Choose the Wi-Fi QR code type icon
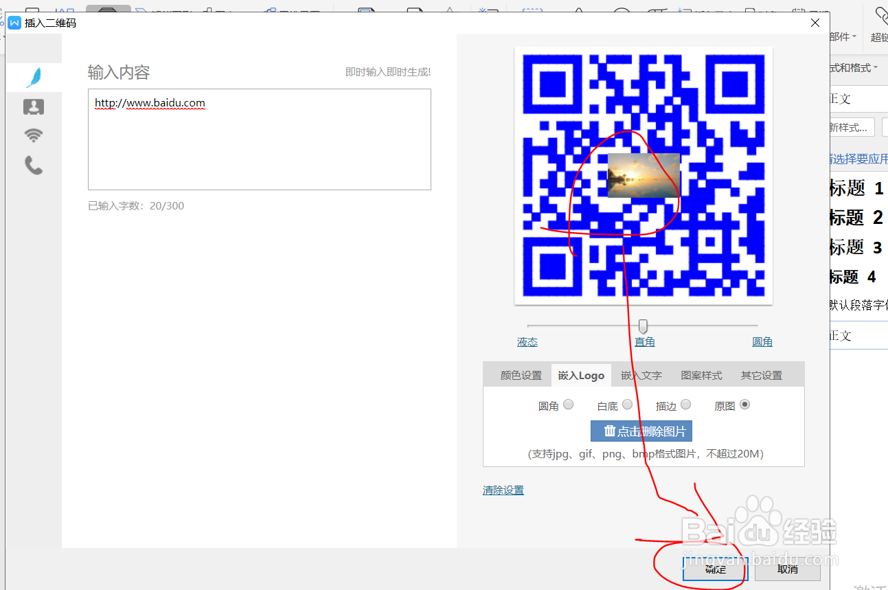Image resolution: width=888 pixels, height=590 pixels. point(34,135)
